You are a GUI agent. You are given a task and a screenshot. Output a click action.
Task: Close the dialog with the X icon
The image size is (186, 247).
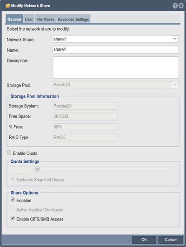coord(181,6)
